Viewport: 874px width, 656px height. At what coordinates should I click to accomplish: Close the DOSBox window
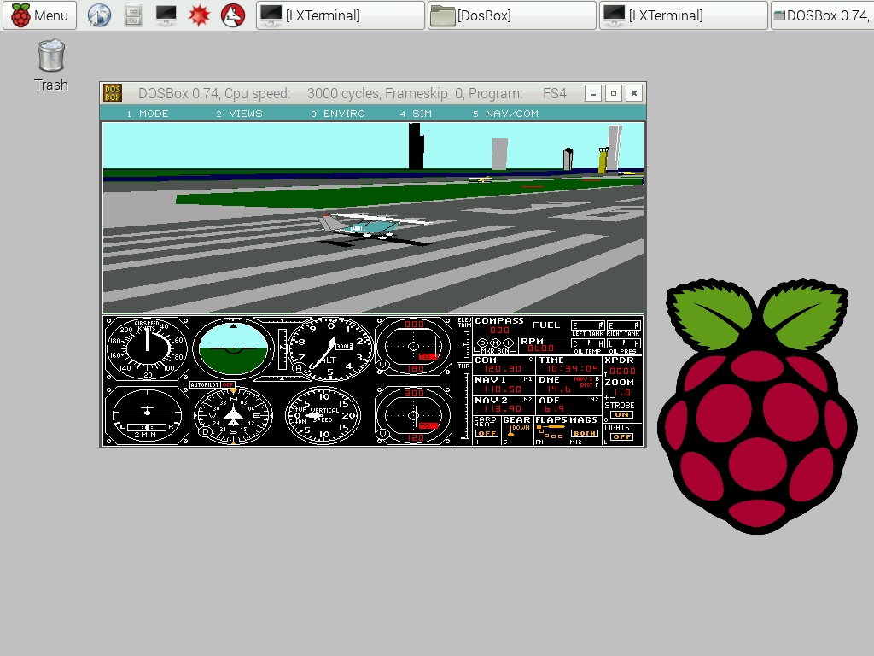(x=634, y=93)
